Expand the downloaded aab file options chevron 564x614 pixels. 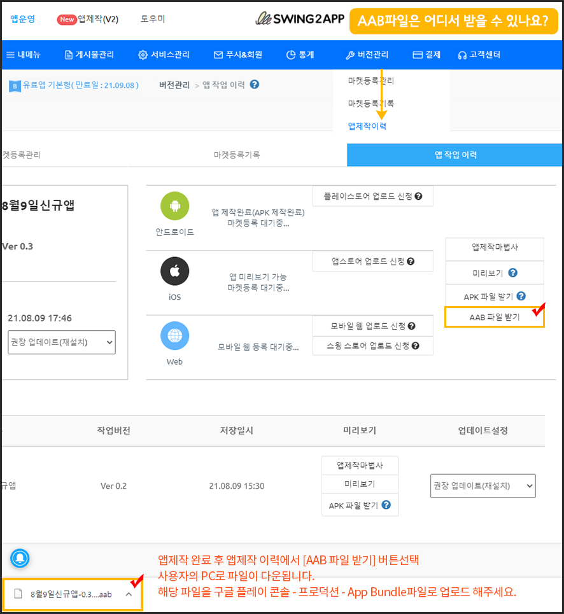(129, 594)
